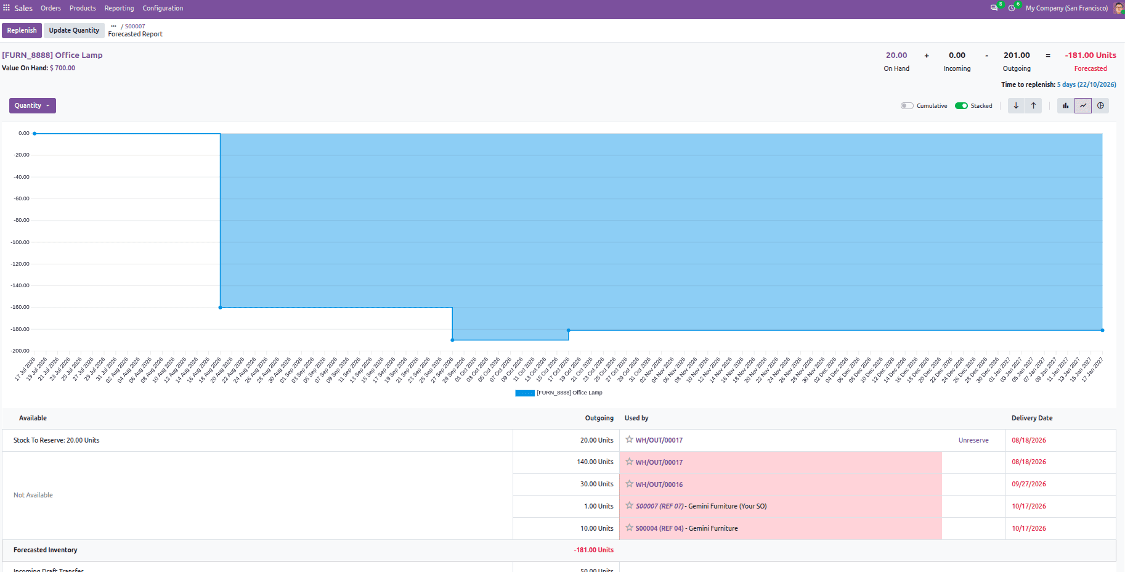Image resolution: width=1125 pixels, height=572 pixels.
Task: Open S00004 (REF 04) sales order link
Action: coord(660,528)
